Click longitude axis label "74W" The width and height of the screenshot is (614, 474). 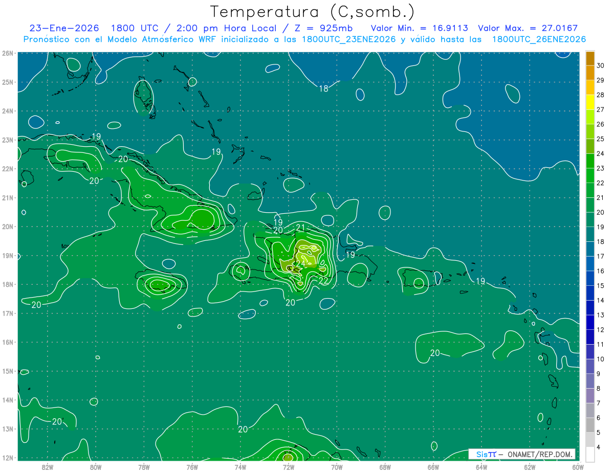click(240, 467)
